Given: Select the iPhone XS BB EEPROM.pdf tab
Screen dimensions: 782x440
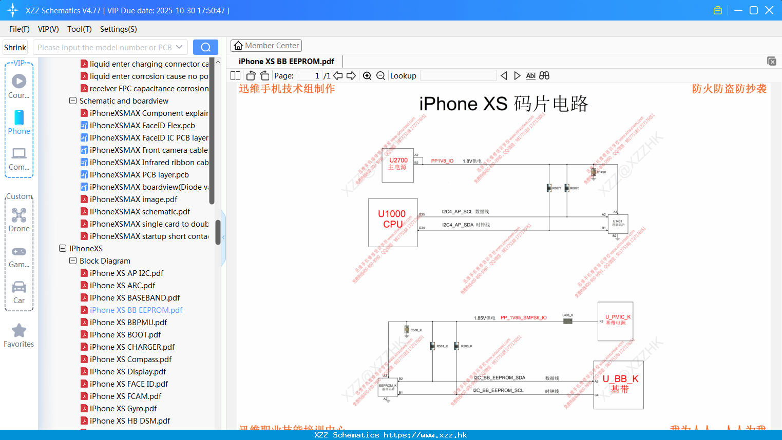Looking at the screenshot, I should [287, 61].
